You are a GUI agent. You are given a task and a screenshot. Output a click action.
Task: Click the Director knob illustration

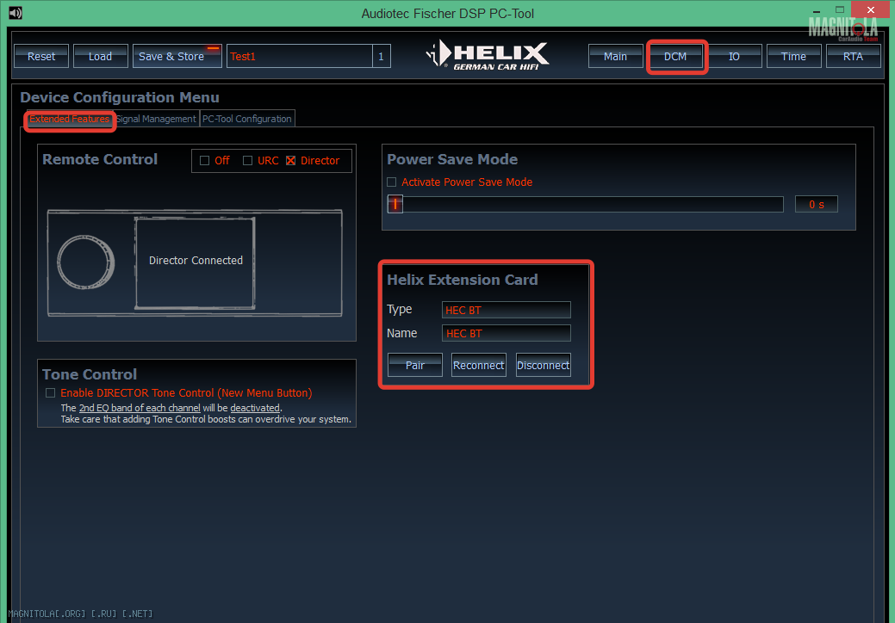86,262
